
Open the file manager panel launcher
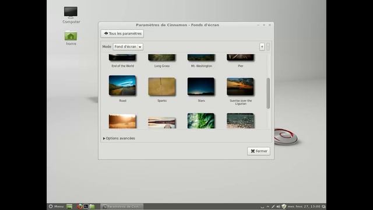[92, 206]
